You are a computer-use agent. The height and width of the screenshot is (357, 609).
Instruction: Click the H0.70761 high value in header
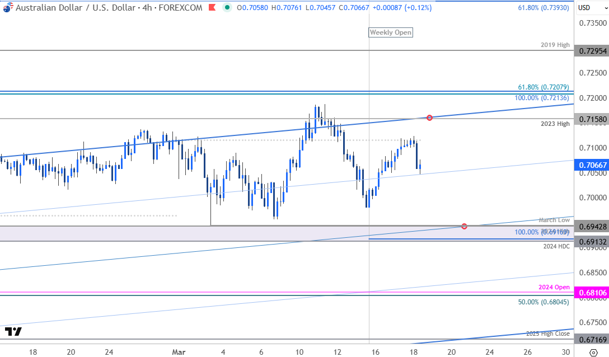286,7
